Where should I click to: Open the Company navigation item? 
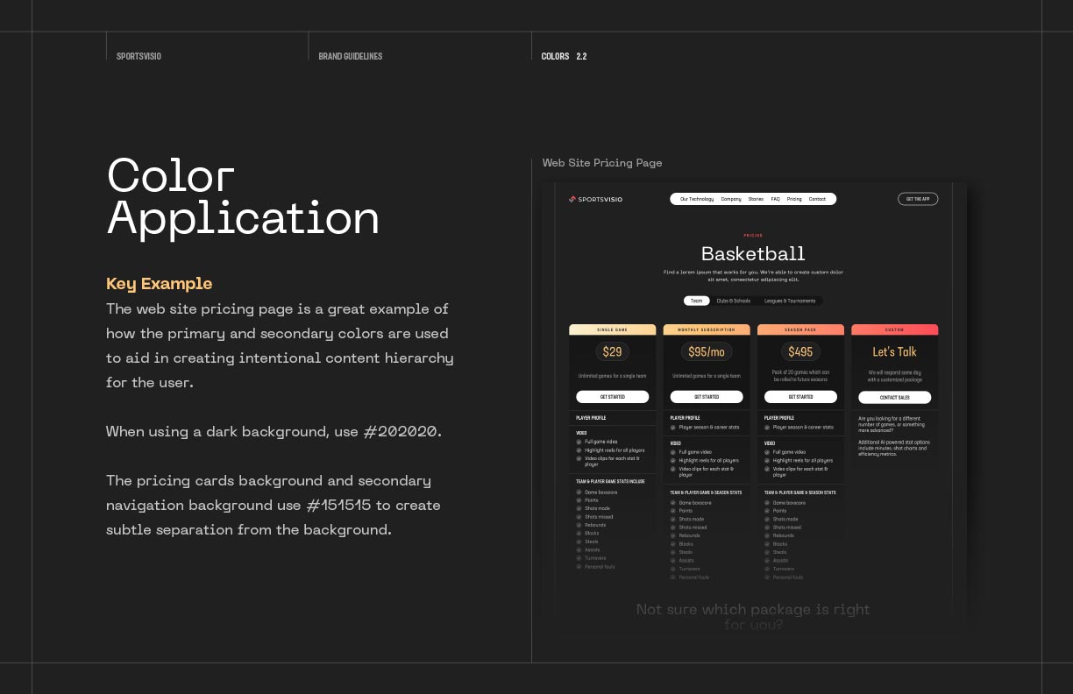(731, 199)
